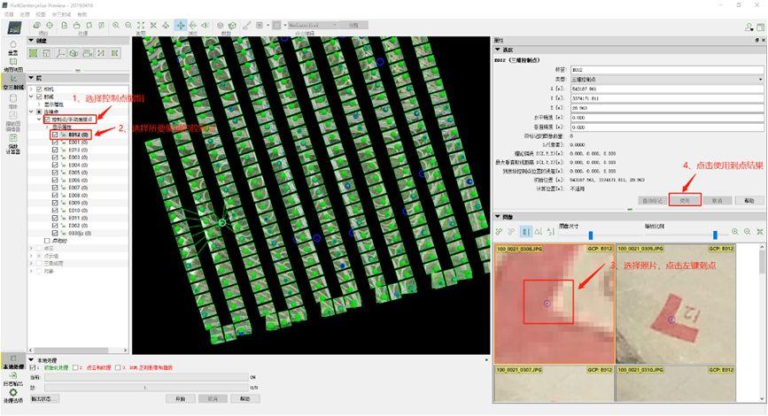Uncheck the E012 control point checkbox

tap(55, 135)
